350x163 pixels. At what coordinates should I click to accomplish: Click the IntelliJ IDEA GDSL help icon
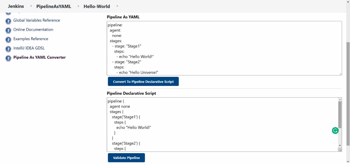pyautogui.click(x=8, y=49)
